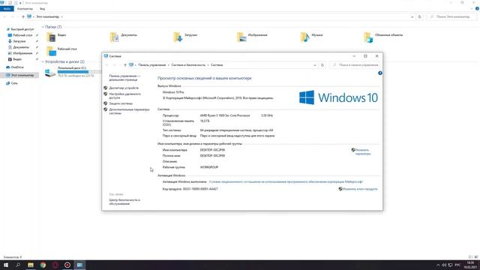Select Control Panel breadcrumb in System window
The image size is (480, 270).
click(x=151, y=65)
